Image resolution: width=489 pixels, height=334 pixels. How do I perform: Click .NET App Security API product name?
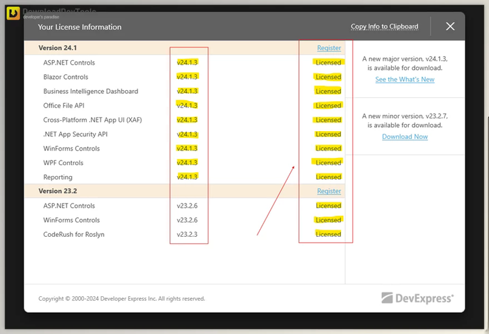(75, 134)
